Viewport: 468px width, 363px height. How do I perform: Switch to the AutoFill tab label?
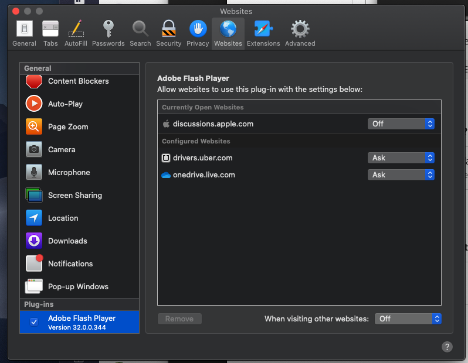click(76, 43)
